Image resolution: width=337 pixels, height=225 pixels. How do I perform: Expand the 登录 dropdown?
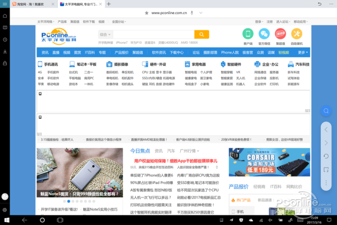[259, 22]
